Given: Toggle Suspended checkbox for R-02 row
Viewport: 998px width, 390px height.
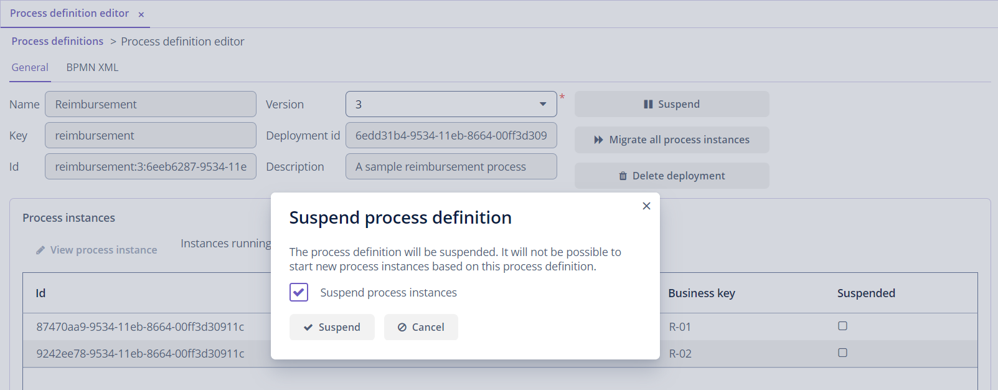Looking at the screenshot, I should pos(842,353).
